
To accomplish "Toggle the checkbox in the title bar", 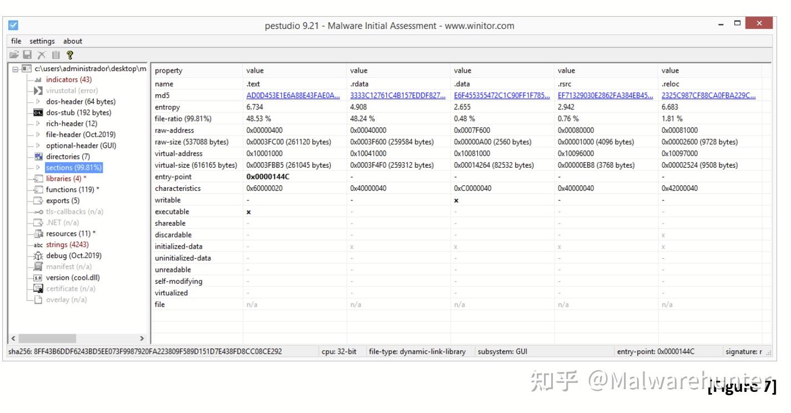I will coord(14,25).
